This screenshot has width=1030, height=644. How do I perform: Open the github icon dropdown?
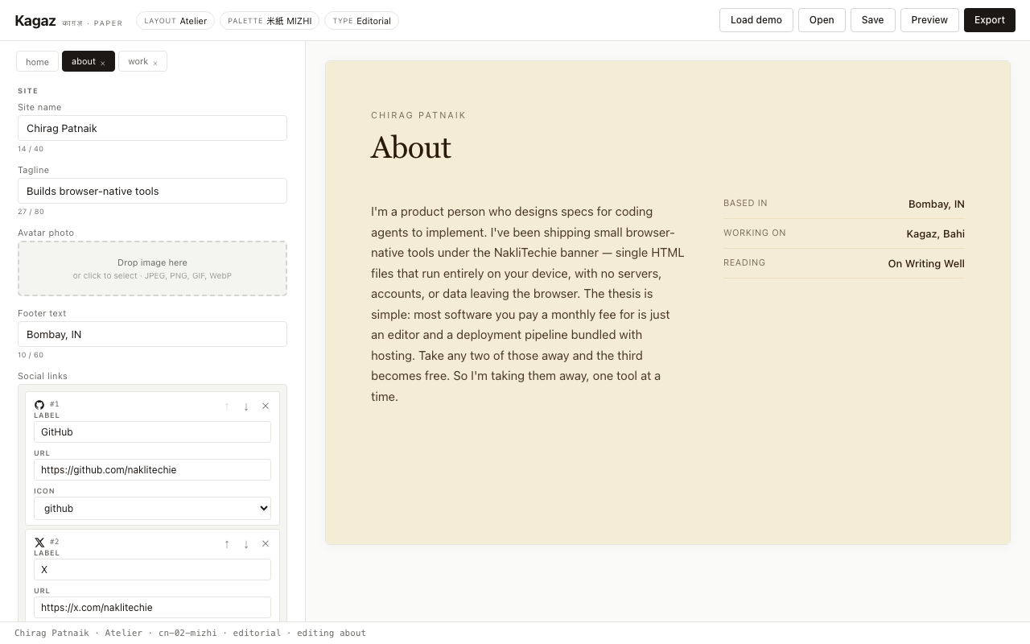[152, 508]
